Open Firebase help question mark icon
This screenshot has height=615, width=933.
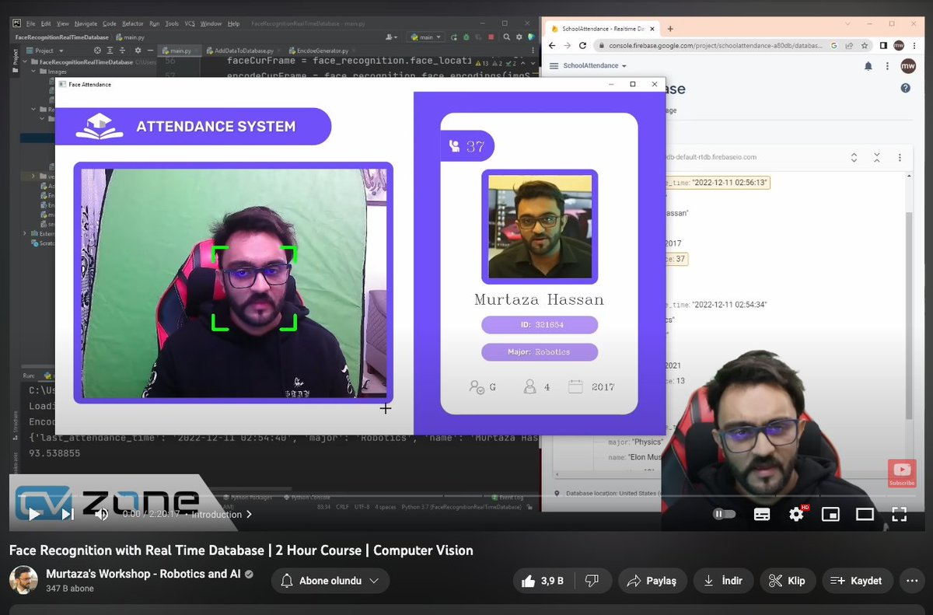(905, 88)
